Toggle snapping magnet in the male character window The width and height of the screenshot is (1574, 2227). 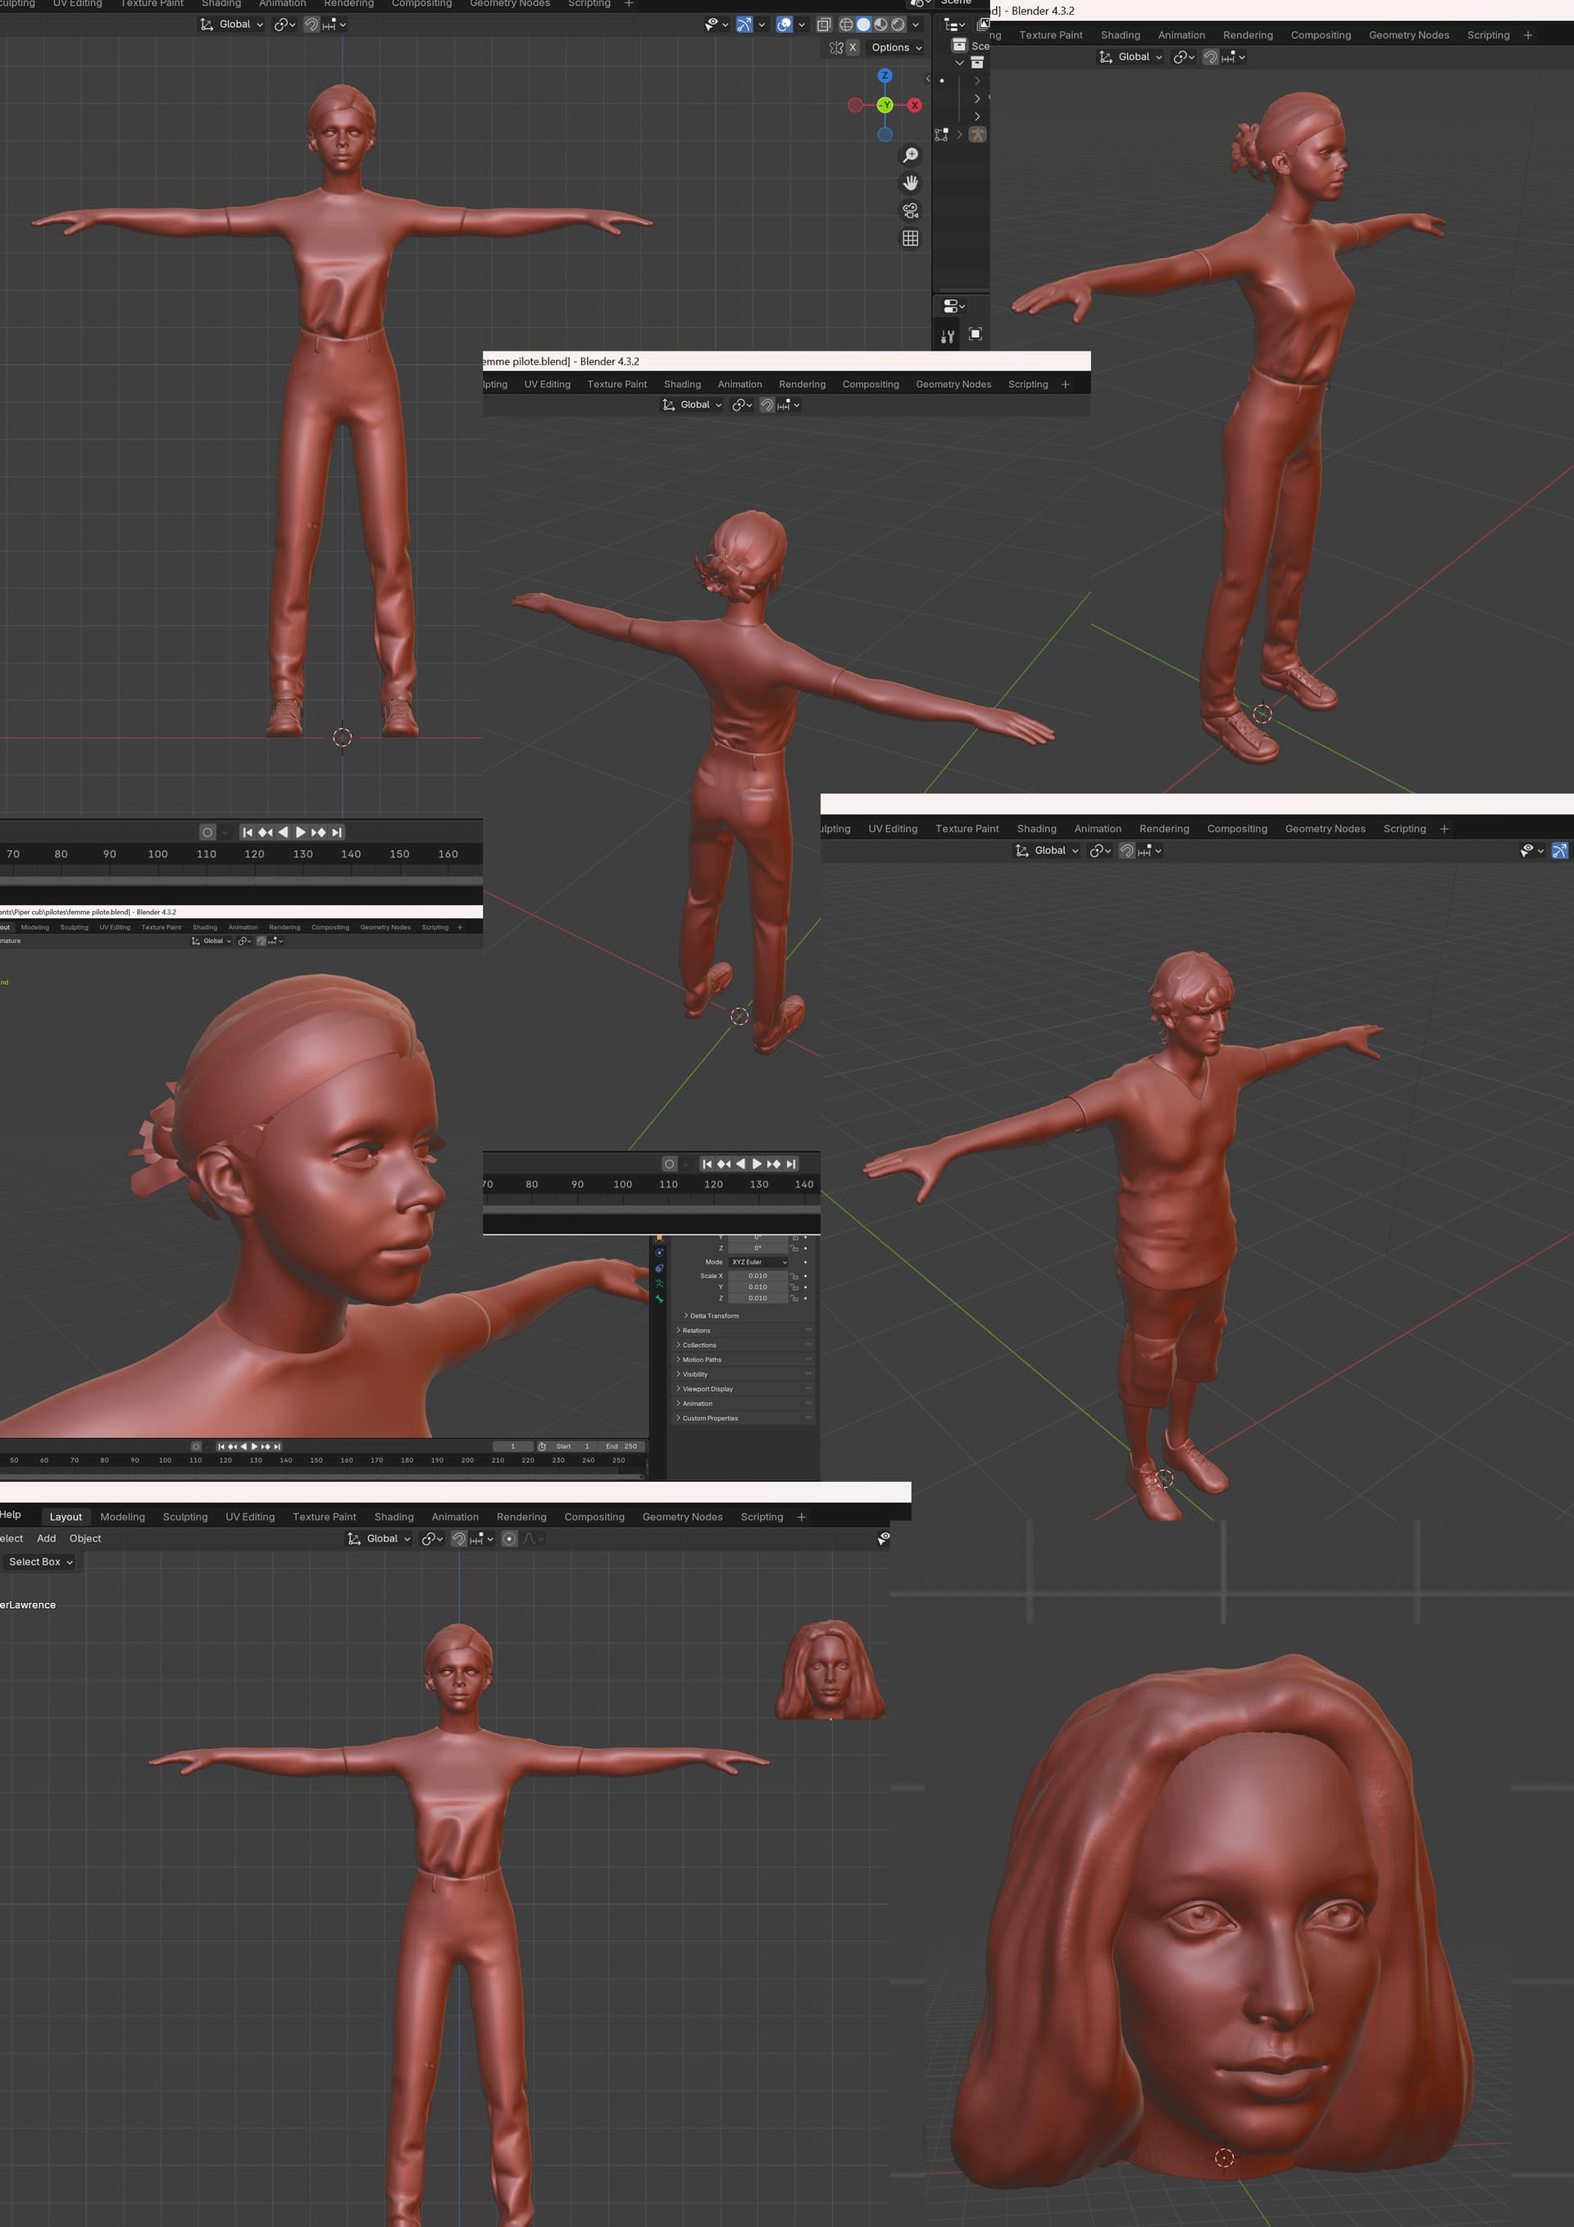click(1127, 850)
